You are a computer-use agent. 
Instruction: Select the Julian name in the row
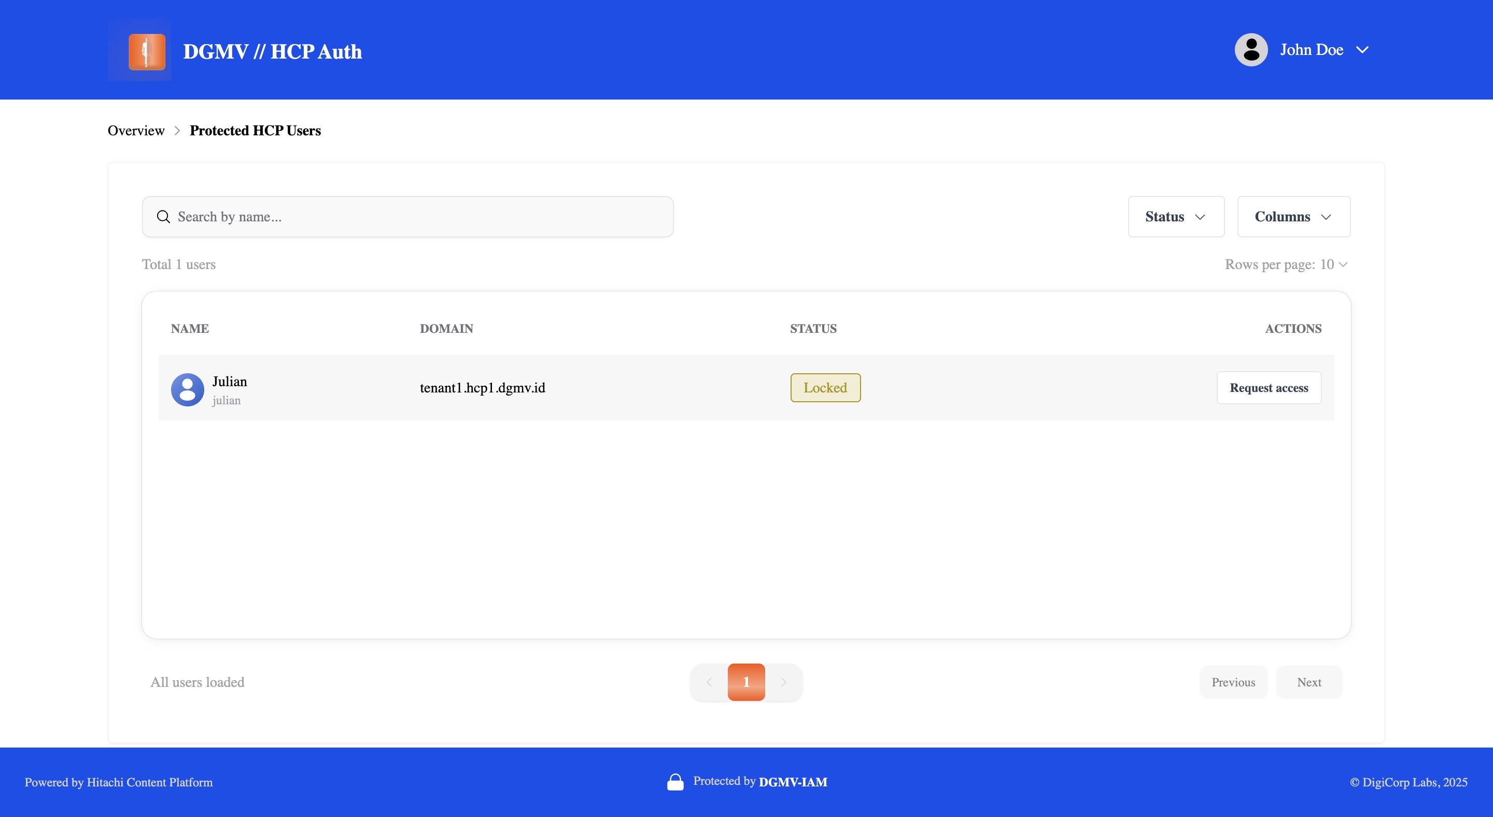tap(230, 381)
